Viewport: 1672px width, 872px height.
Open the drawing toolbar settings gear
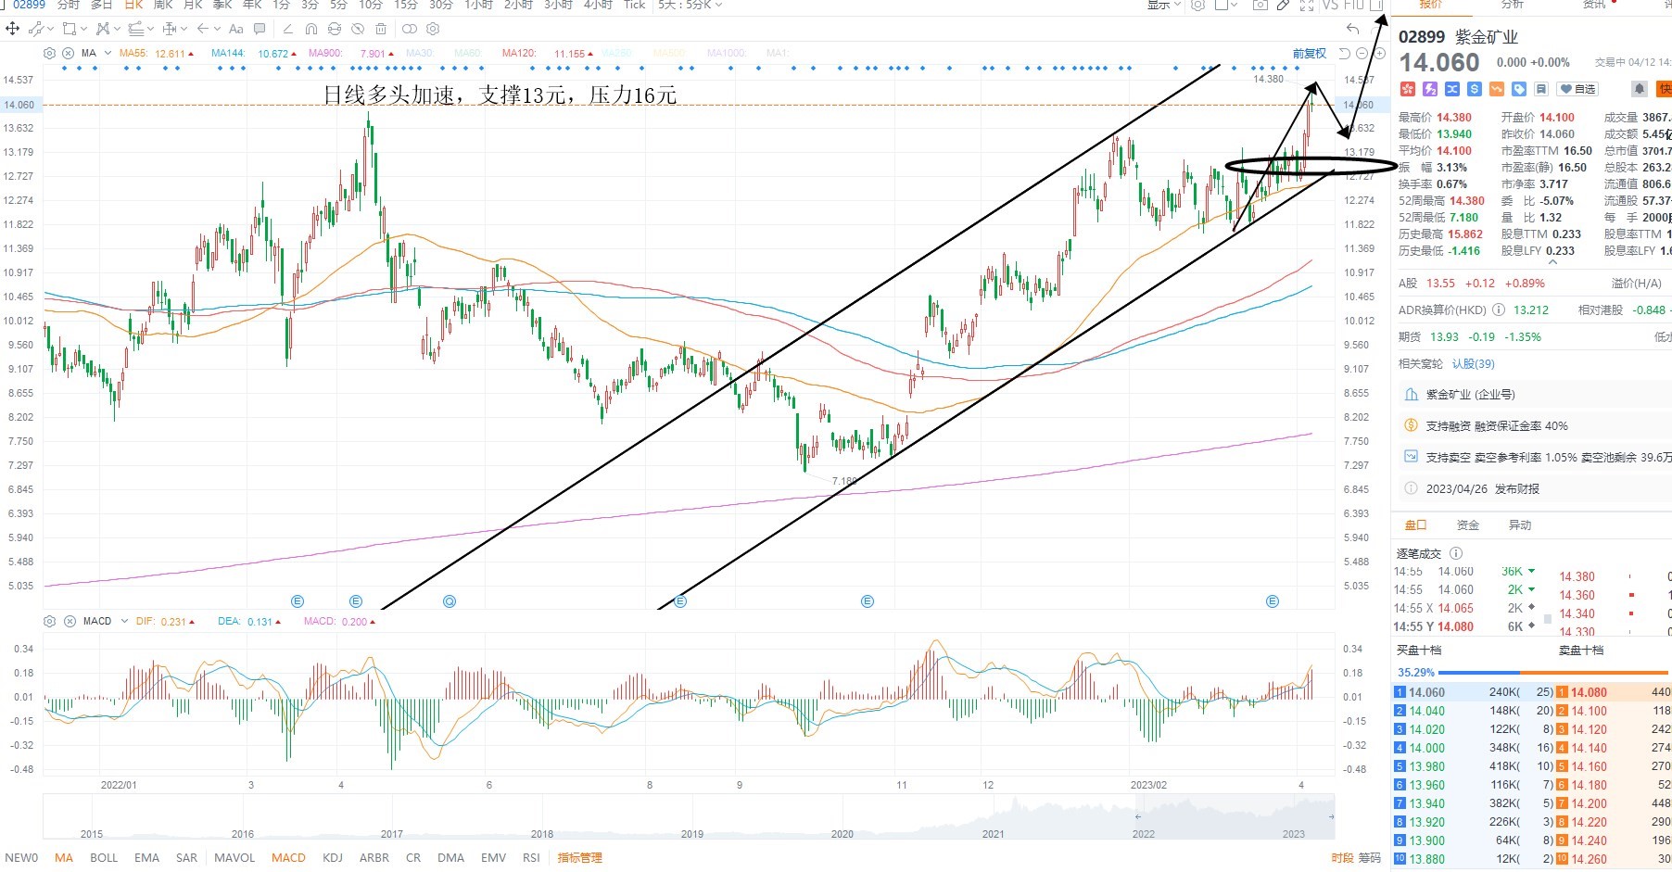click(433, 29)
